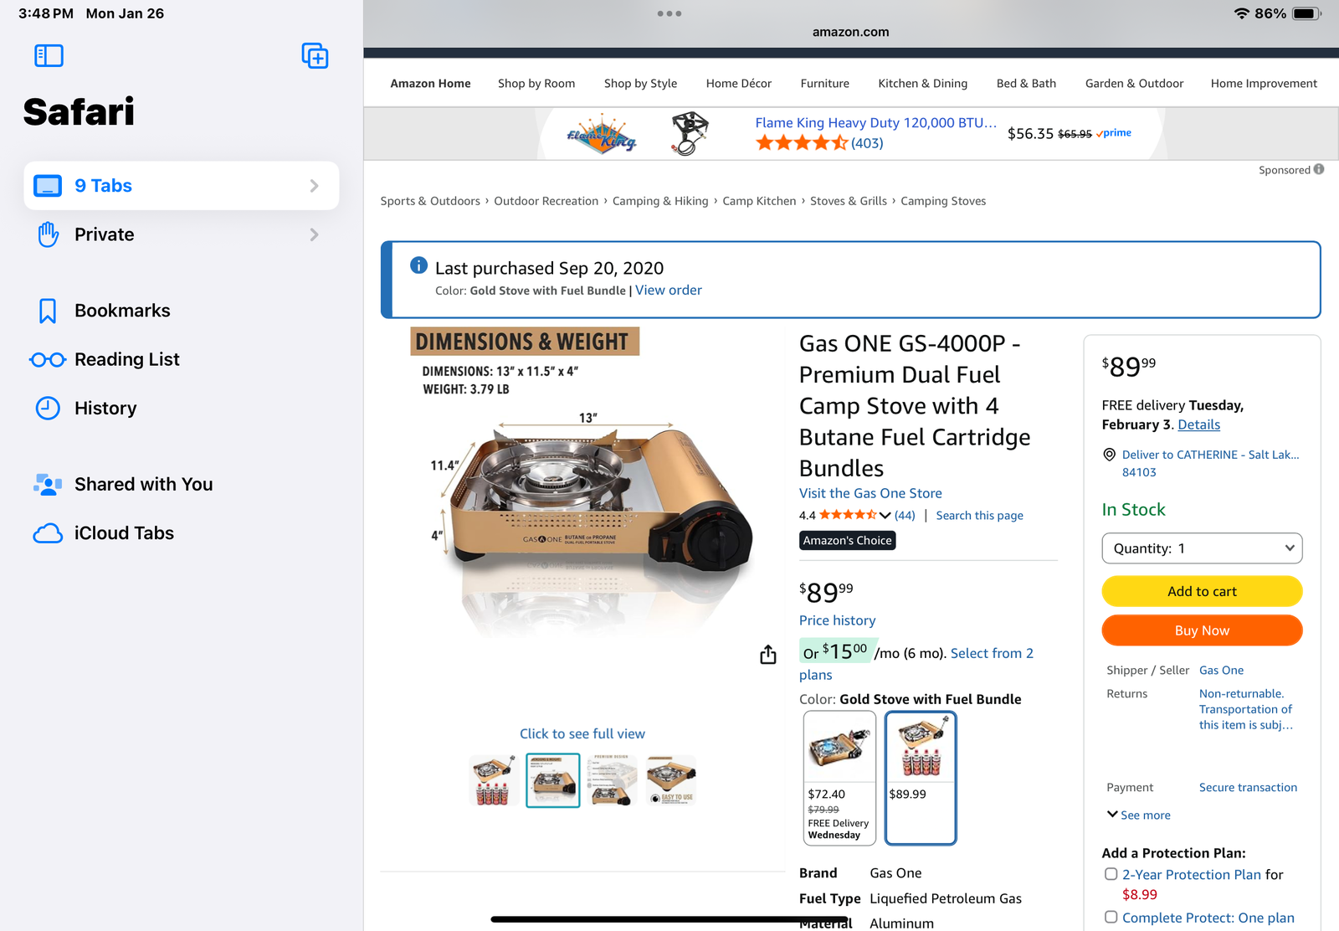
Task: Open the Price history link
Action: click(x=837, y=620)
